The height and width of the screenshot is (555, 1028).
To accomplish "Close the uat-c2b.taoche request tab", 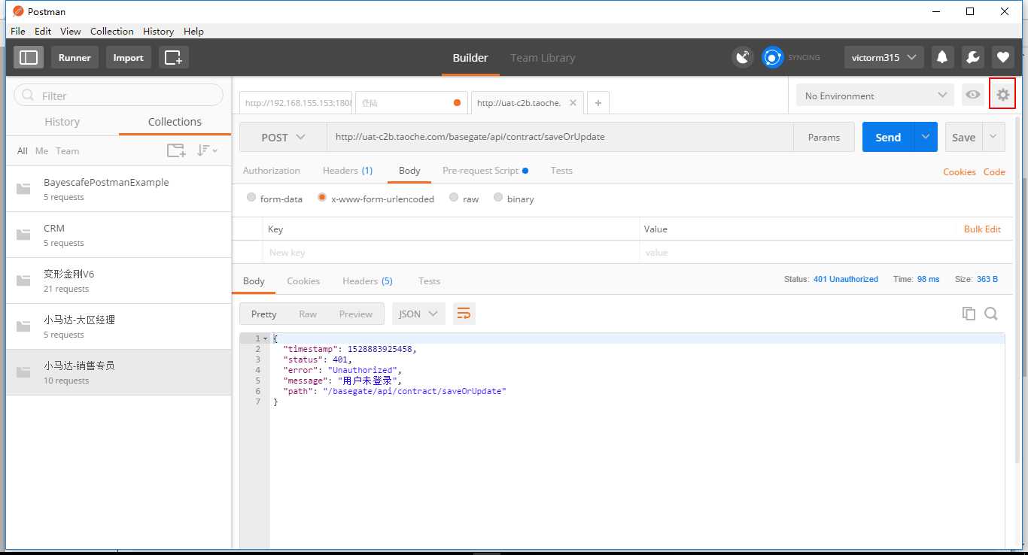I will [573, 103].
